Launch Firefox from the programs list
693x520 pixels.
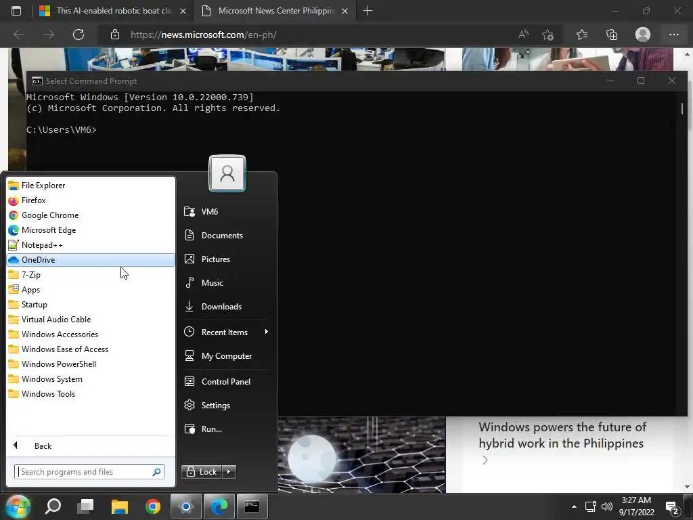click(91, 200)
